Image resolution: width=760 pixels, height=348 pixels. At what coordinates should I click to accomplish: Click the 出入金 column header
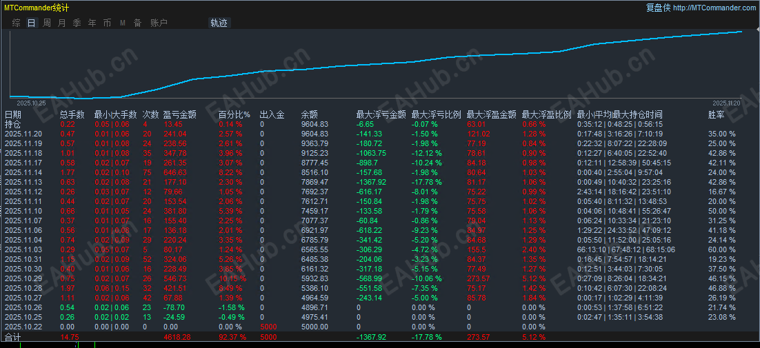pos(272,114)
